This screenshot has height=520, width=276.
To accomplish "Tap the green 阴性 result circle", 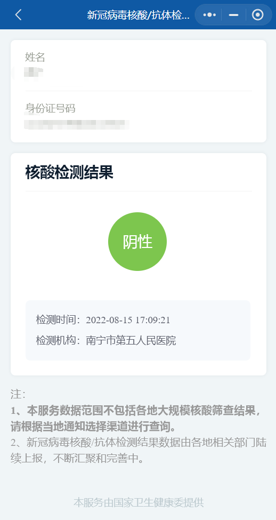I will coord(137,242).
